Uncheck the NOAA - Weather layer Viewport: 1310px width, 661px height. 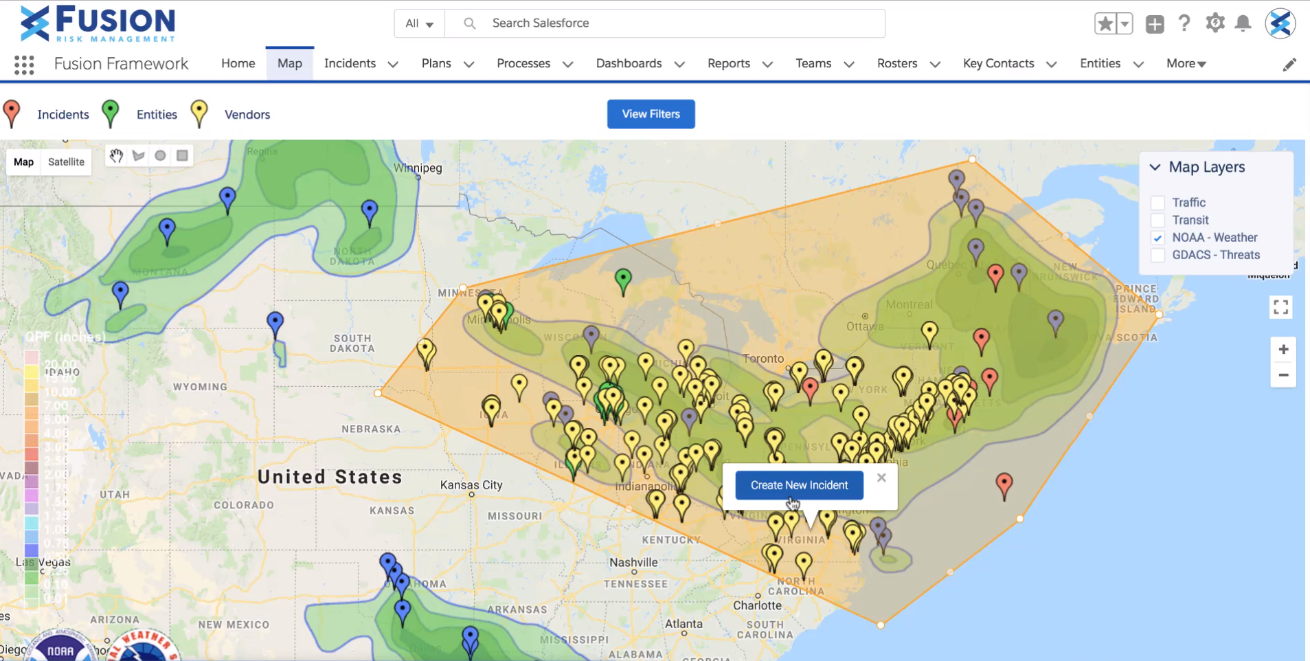click(x=1157, y=238)
